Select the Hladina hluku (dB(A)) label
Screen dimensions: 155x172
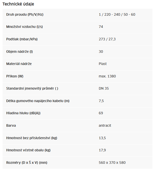23,113
